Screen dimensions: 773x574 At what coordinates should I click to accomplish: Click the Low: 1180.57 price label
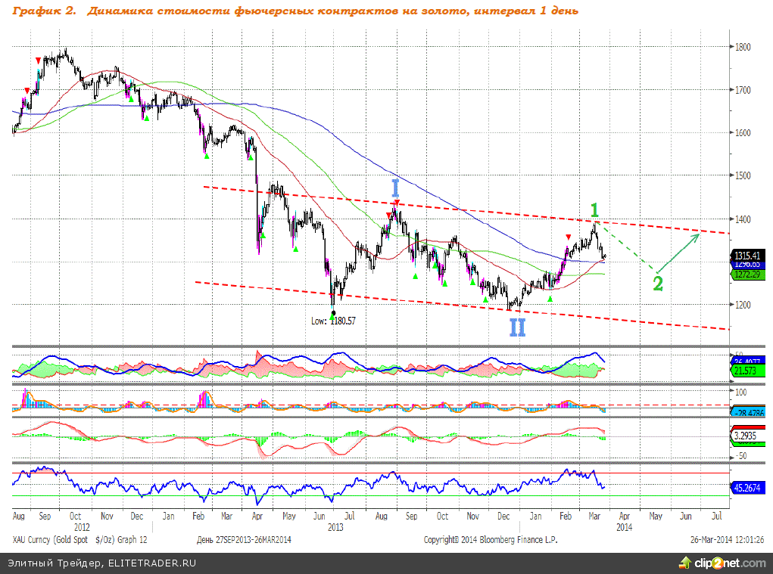click(x=333, y=321)
